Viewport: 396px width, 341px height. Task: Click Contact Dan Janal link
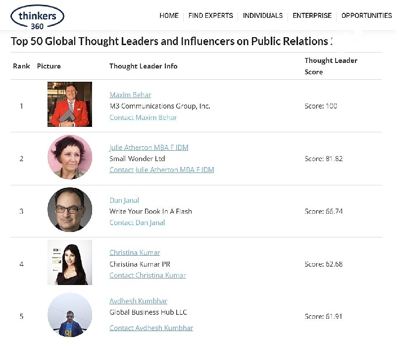(x=137, y=223)
